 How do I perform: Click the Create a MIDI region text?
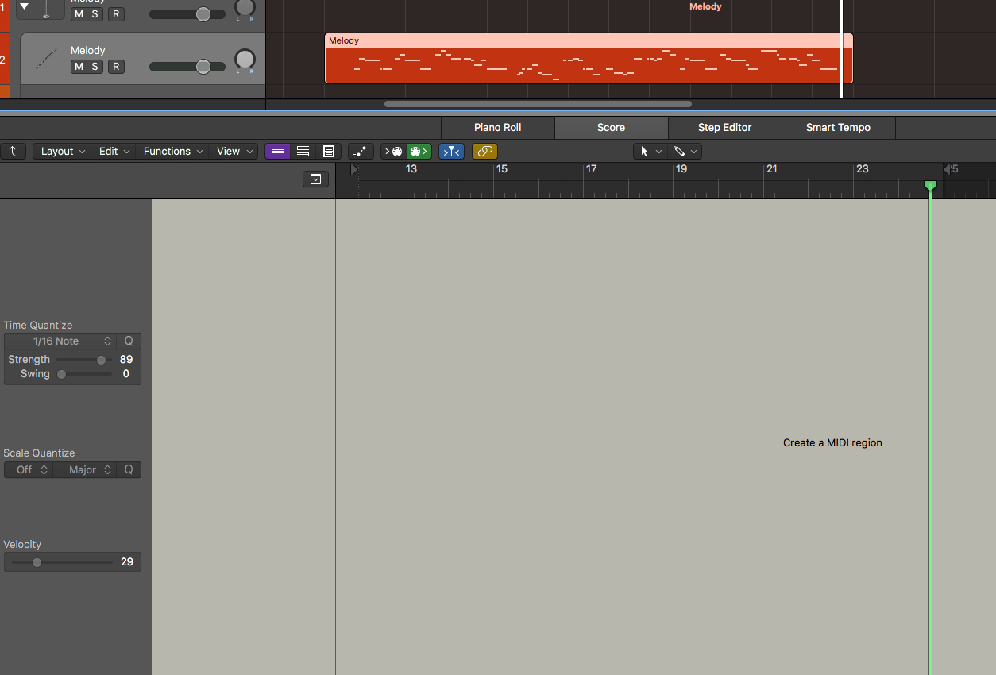pos(832,442)
